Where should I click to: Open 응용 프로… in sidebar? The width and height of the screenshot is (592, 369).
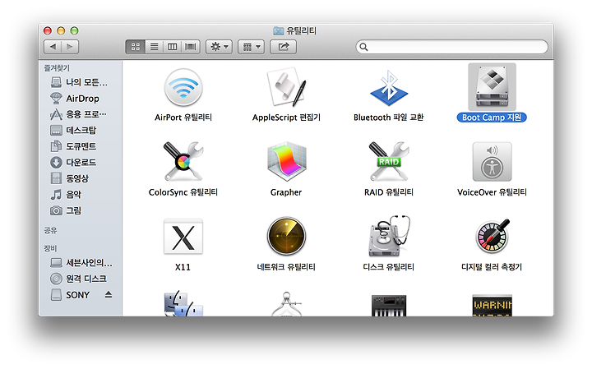point(80,114)
